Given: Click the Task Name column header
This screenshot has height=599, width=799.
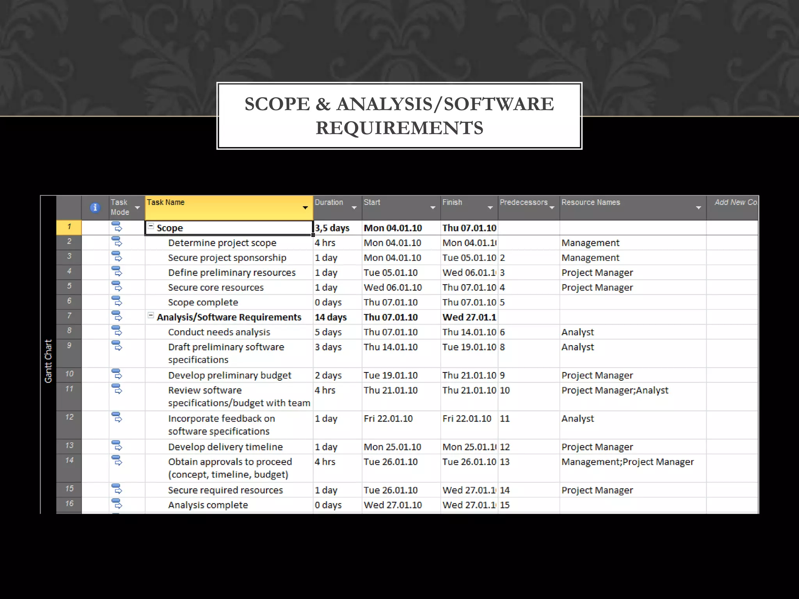Looking at the screenshot, I should 229,208.
